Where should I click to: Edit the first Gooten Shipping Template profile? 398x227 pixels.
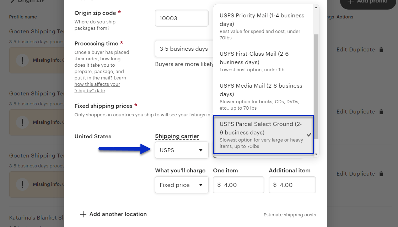pyautogui.click(x=342, y=49)
